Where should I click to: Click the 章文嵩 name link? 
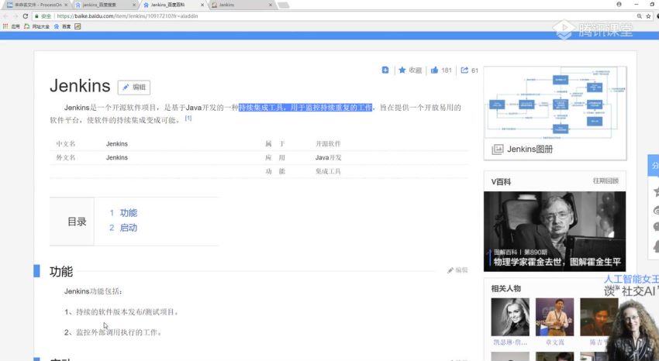[555, 342]
